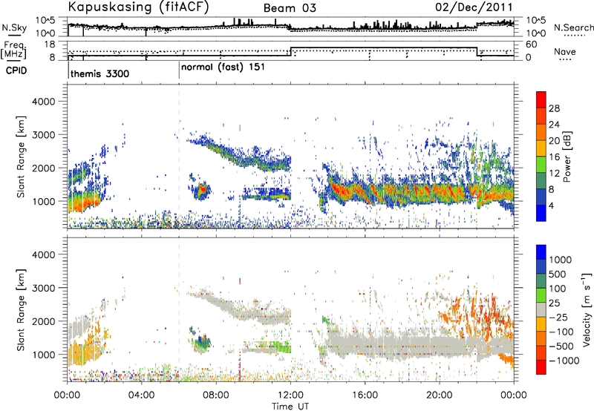Click the "20" tick on the Power colorbar
The width and height of the screenshot is (594, 411).
(x=554, y=141)
